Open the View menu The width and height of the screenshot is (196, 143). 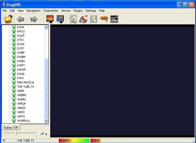[x=21, y=11]
